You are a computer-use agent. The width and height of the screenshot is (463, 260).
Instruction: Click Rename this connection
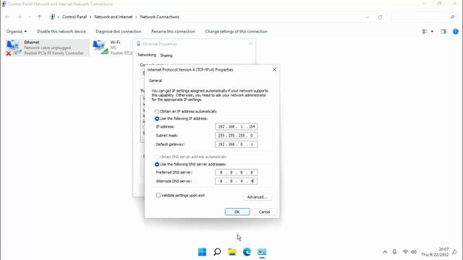click(x=173, y=32)
